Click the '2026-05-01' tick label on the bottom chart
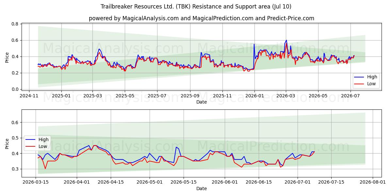This screenshot has width=392, height=196. pos(150,182)
